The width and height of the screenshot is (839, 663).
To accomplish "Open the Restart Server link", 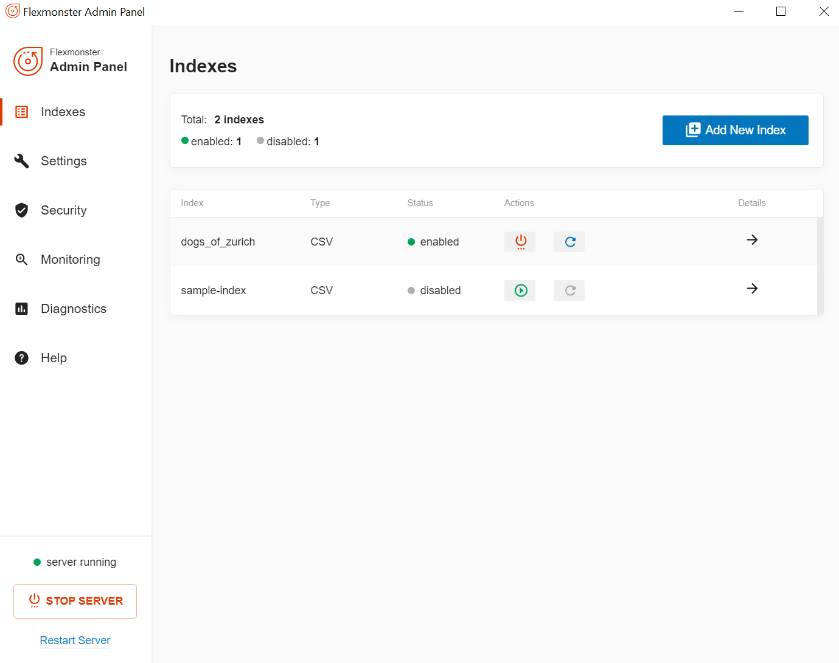I will pyautogui.click(x=75, y=640).
